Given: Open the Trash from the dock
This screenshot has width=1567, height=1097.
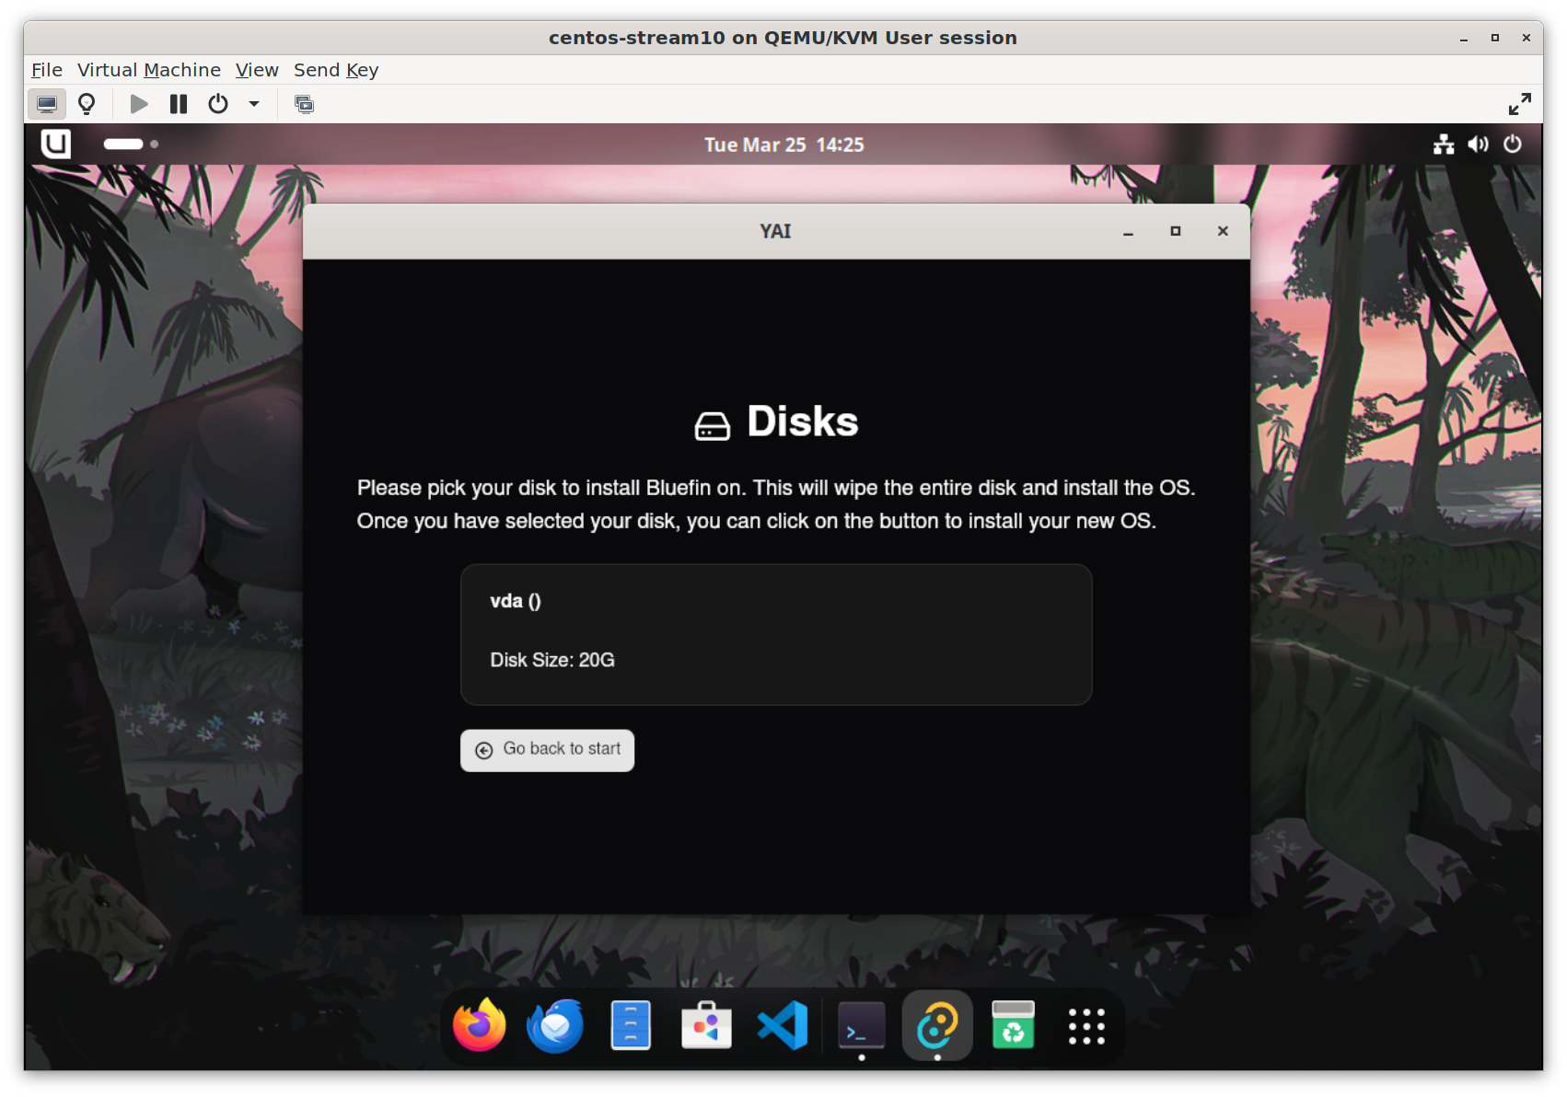Looking at the screenshot, I should tap(1013, 1025).
